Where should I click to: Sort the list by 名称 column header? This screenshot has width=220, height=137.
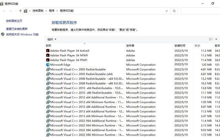49,46
